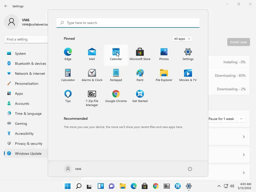Show All apps list
The width and height of the screenshot is (256, 192).
182,39
